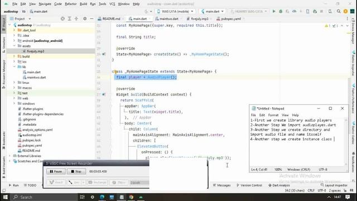The height and width of the screenshot is (201, 357).
Task: Open the Windows Start menu
Action: (x=5, y=197)
